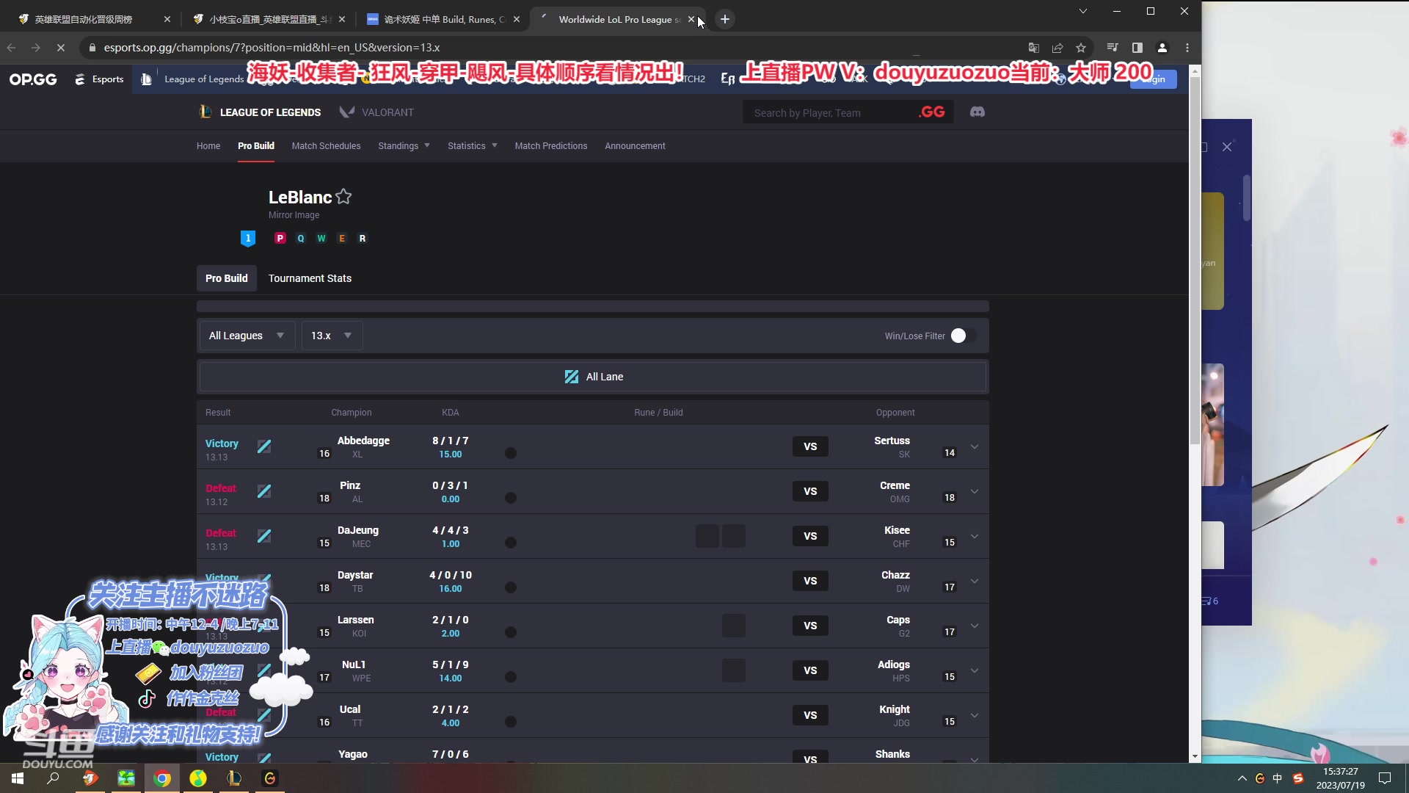This screenshot has height=793, width=1409.
Task: Click the share page icon
Action: point(1057,48)
